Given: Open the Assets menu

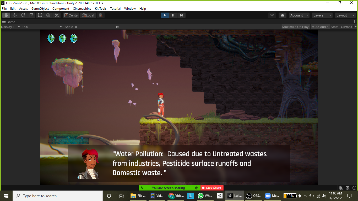Looking at the screenshot, I should click(x=23, y=8).
